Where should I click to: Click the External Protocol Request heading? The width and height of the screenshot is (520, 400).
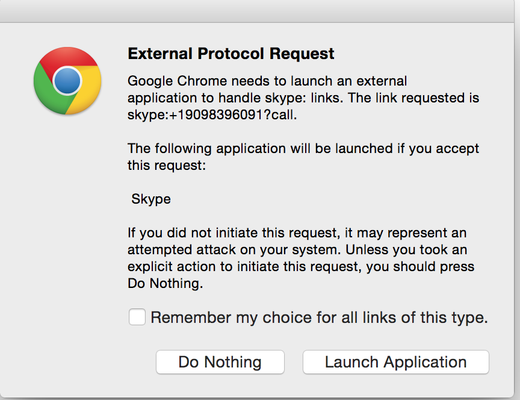231,54
